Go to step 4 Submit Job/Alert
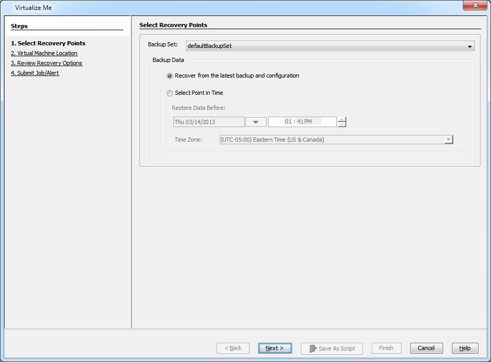491x362 pixels. coord(35,73)
